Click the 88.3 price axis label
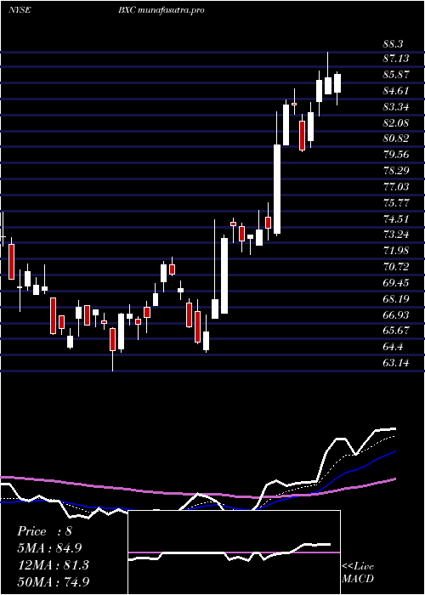Image resolution: width=425 pixels, height=595 pixels. [393, 44]
